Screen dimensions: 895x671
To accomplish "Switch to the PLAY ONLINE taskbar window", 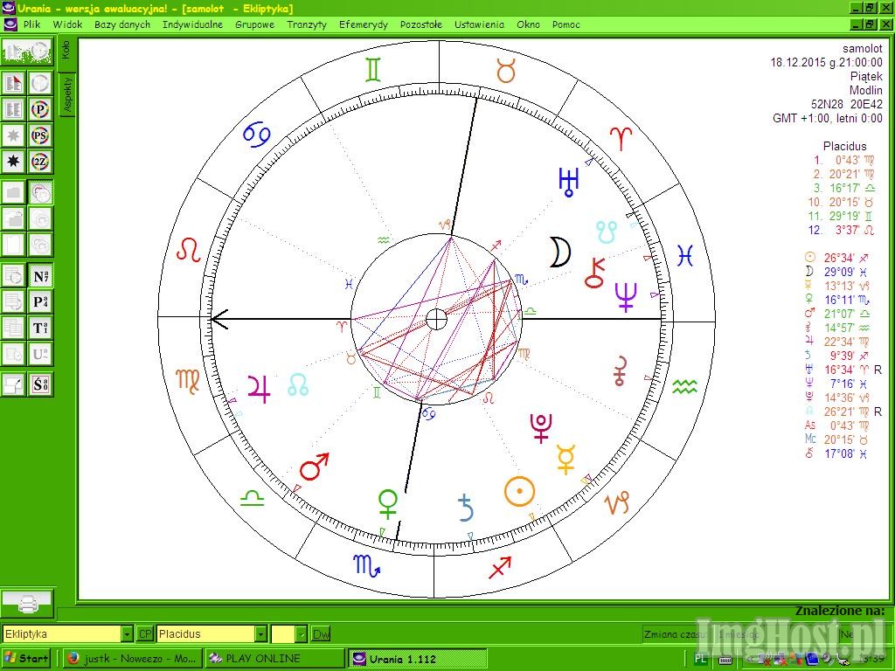I will point(274,659).
